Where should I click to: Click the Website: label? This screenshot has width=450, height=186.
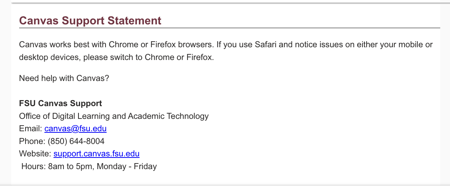point(35,153)
